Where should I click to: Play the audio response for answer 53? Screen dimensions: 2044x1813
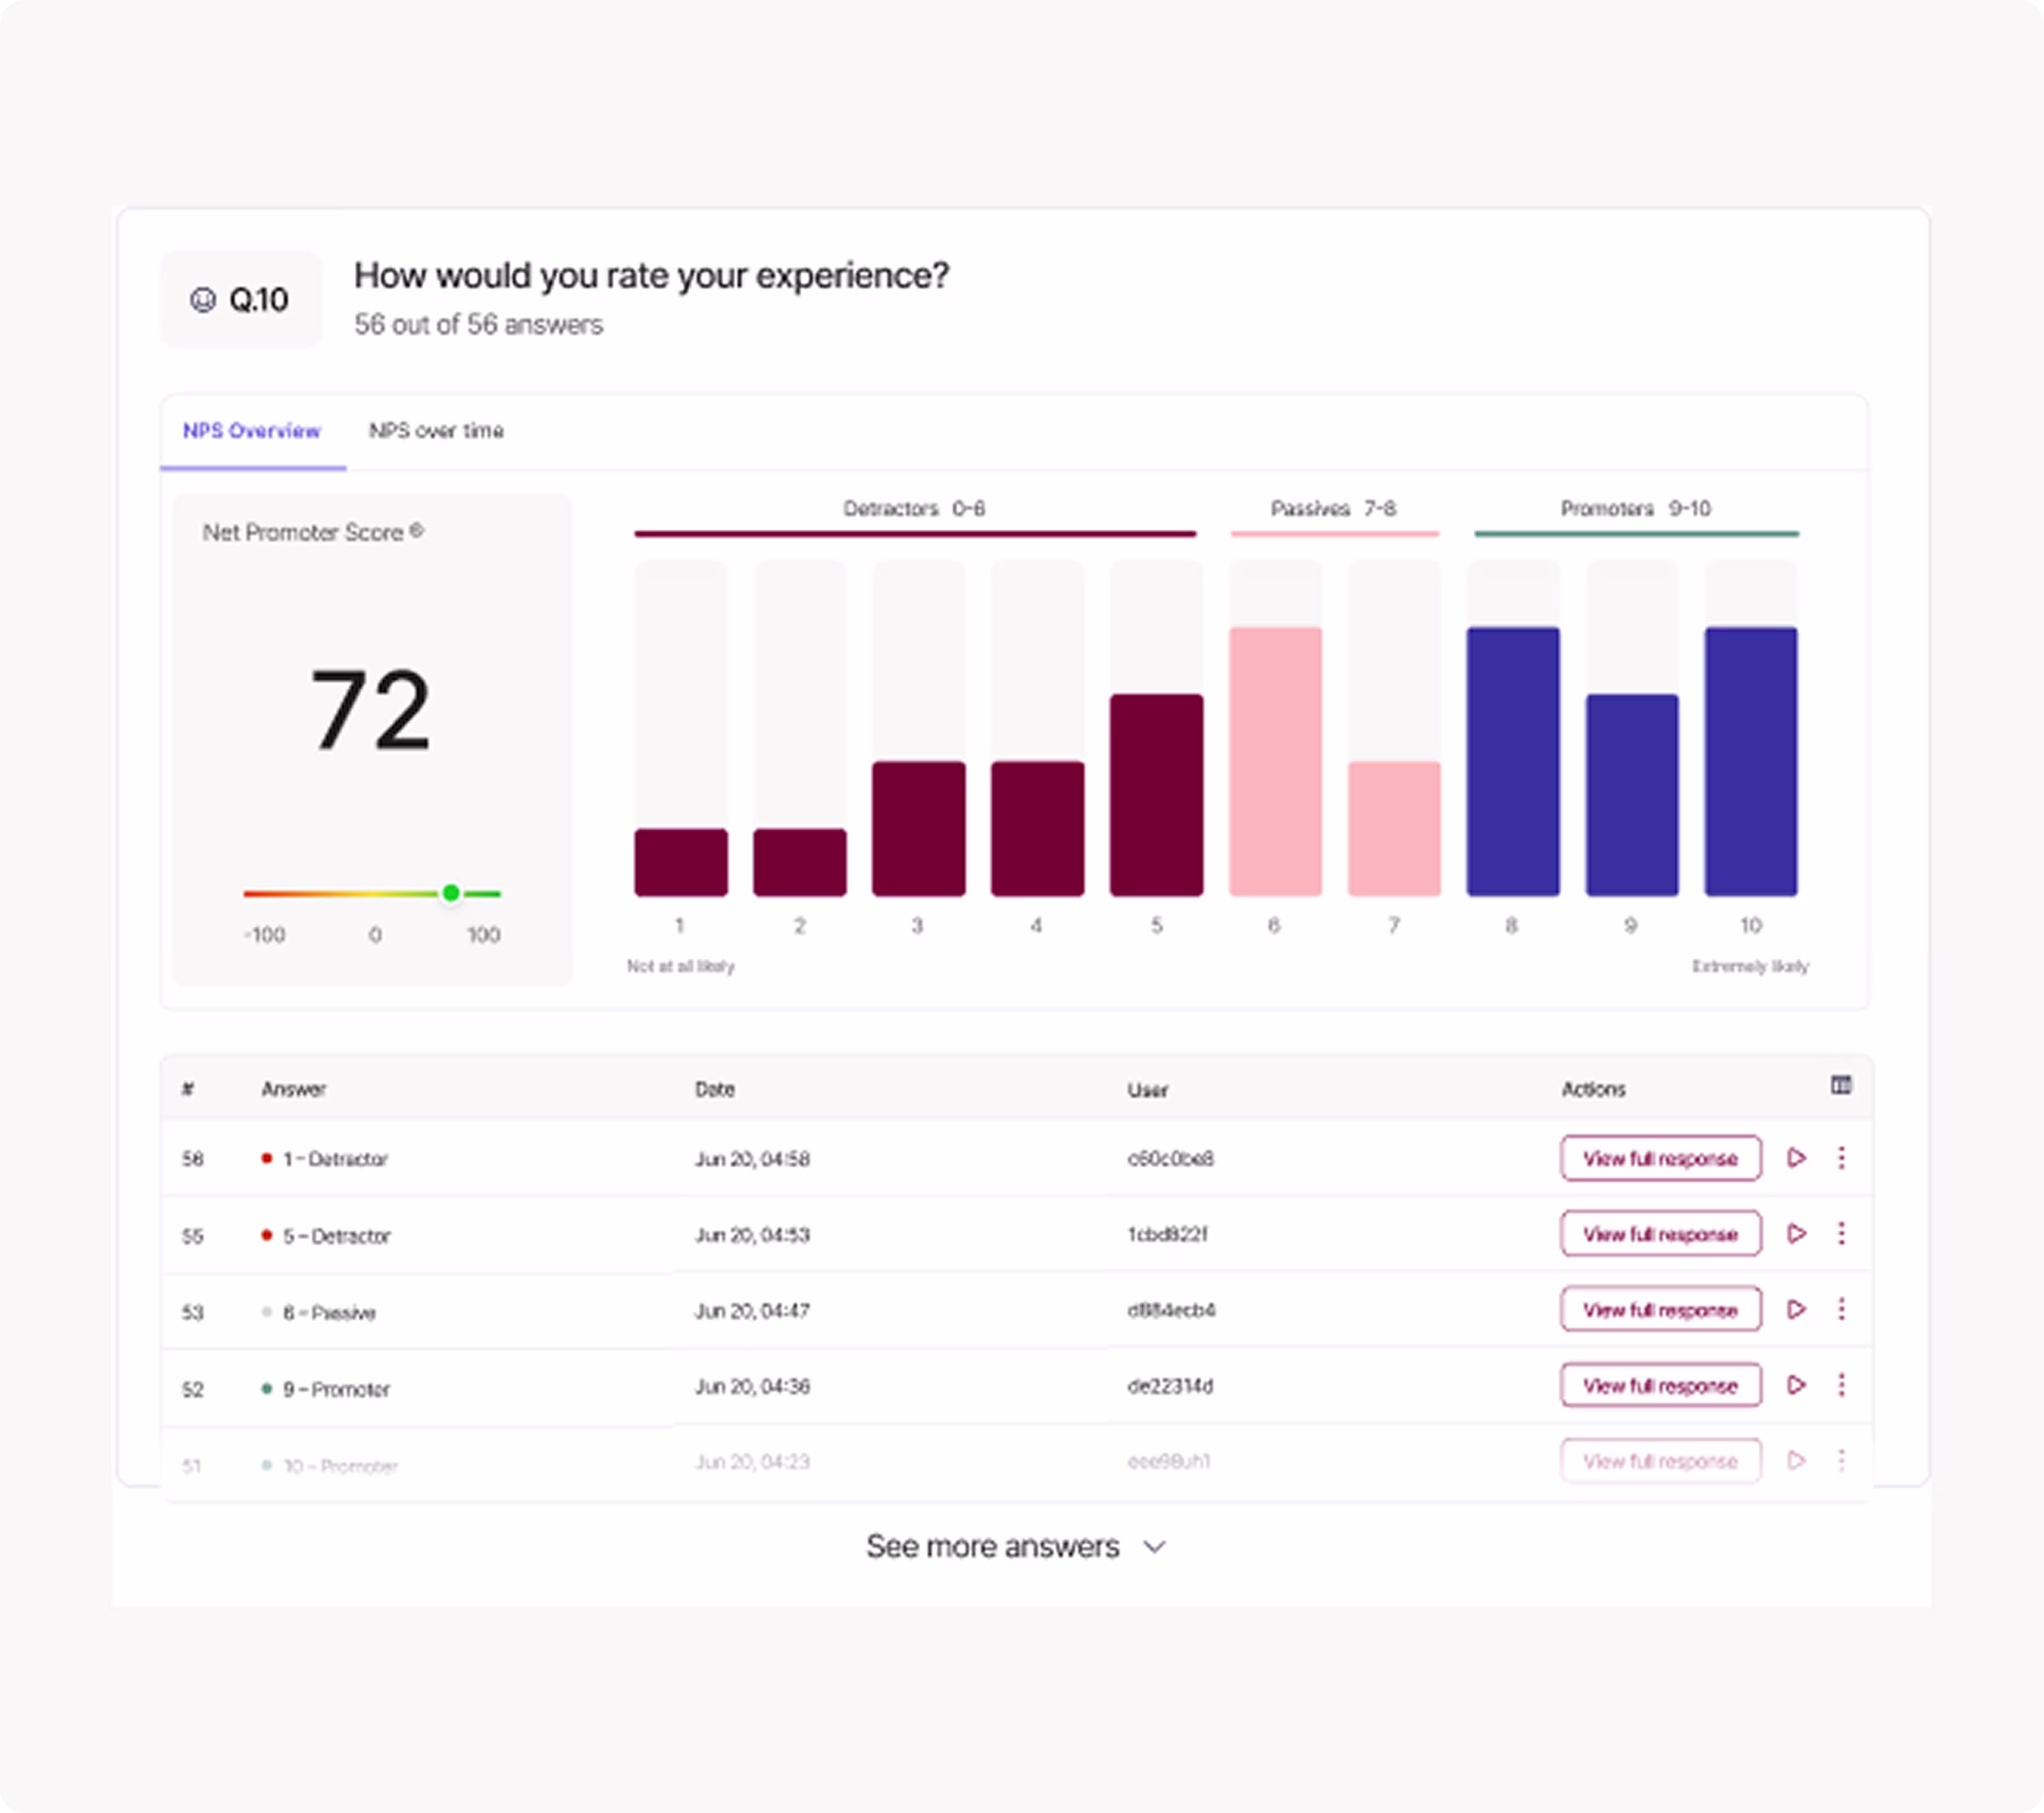(1797, 1310)
